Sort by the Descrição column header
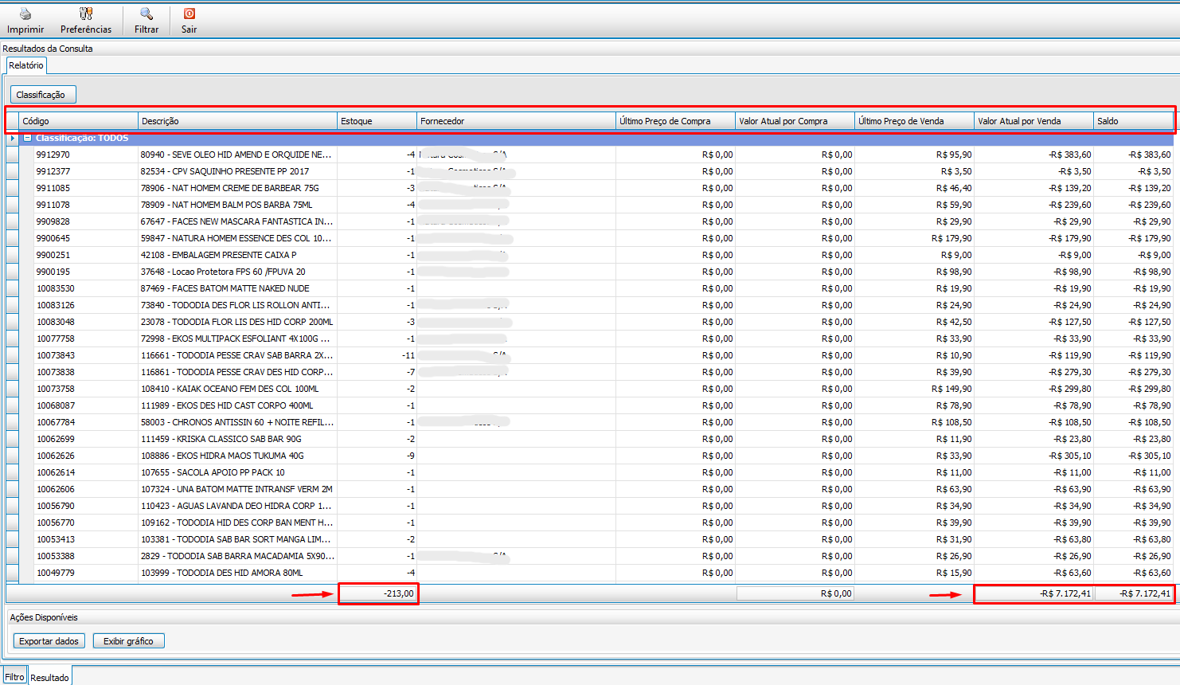 point(238,121)
